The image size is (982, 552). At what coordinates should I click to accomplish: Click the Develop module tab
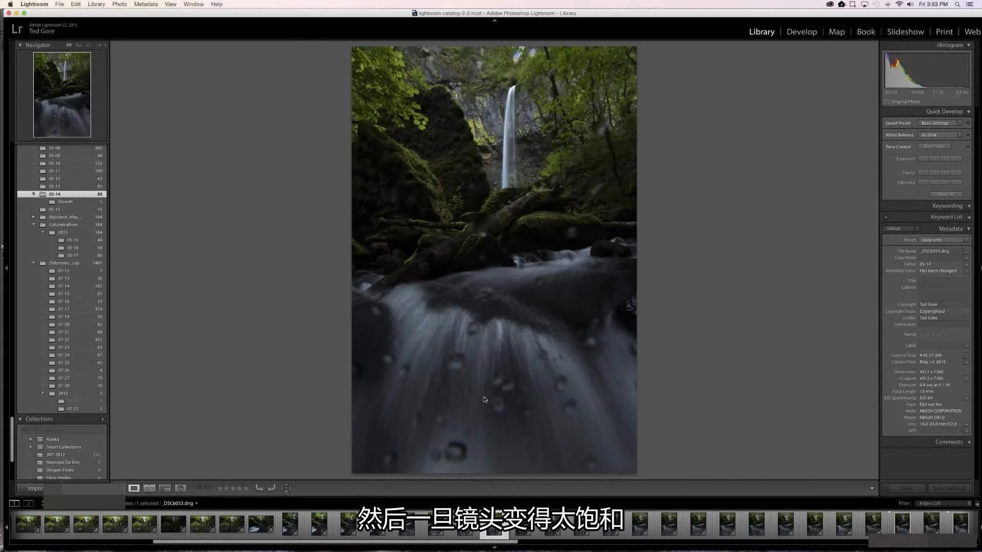[x=801, y=31]
